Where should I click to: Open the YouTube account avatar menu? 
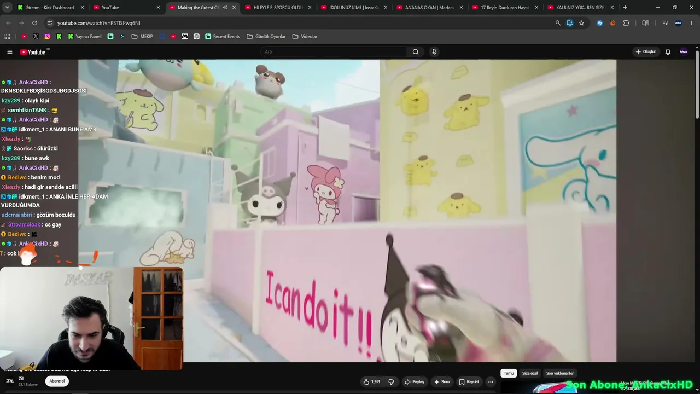pos(684,52)
